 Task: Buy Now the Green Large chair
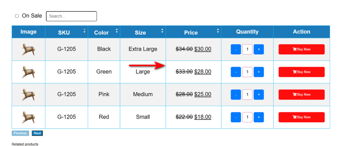tap(302, 72)
